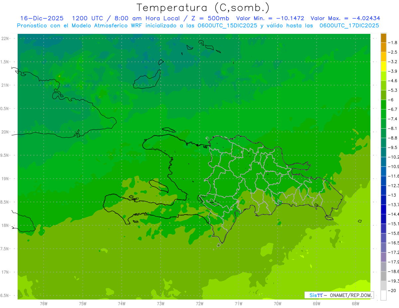
Task: Click the "-16.5" color bar label
Action: 393,243
